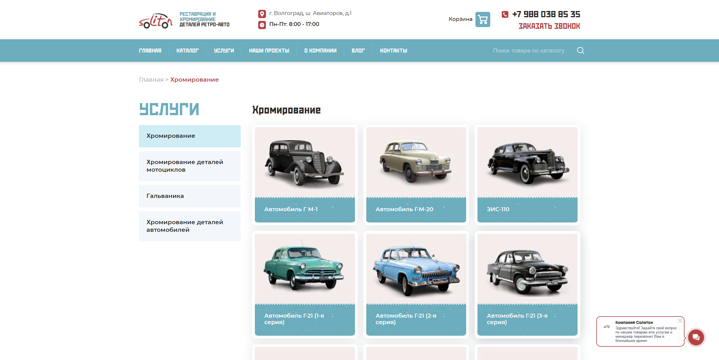Click the Автомобиль Г-21 (1-я серия) caption

(x=294, y=319)
